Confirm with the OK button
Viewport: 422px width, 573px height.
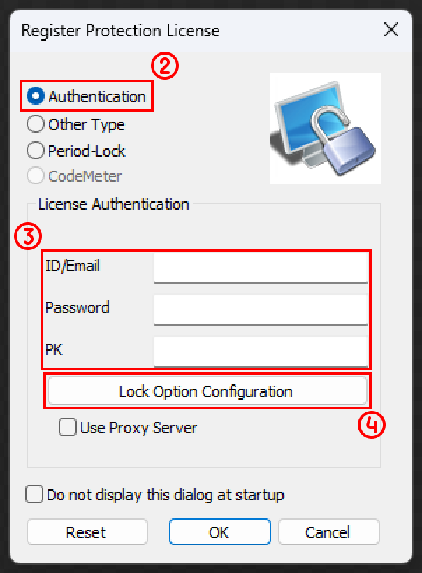(x=219, y=532)
